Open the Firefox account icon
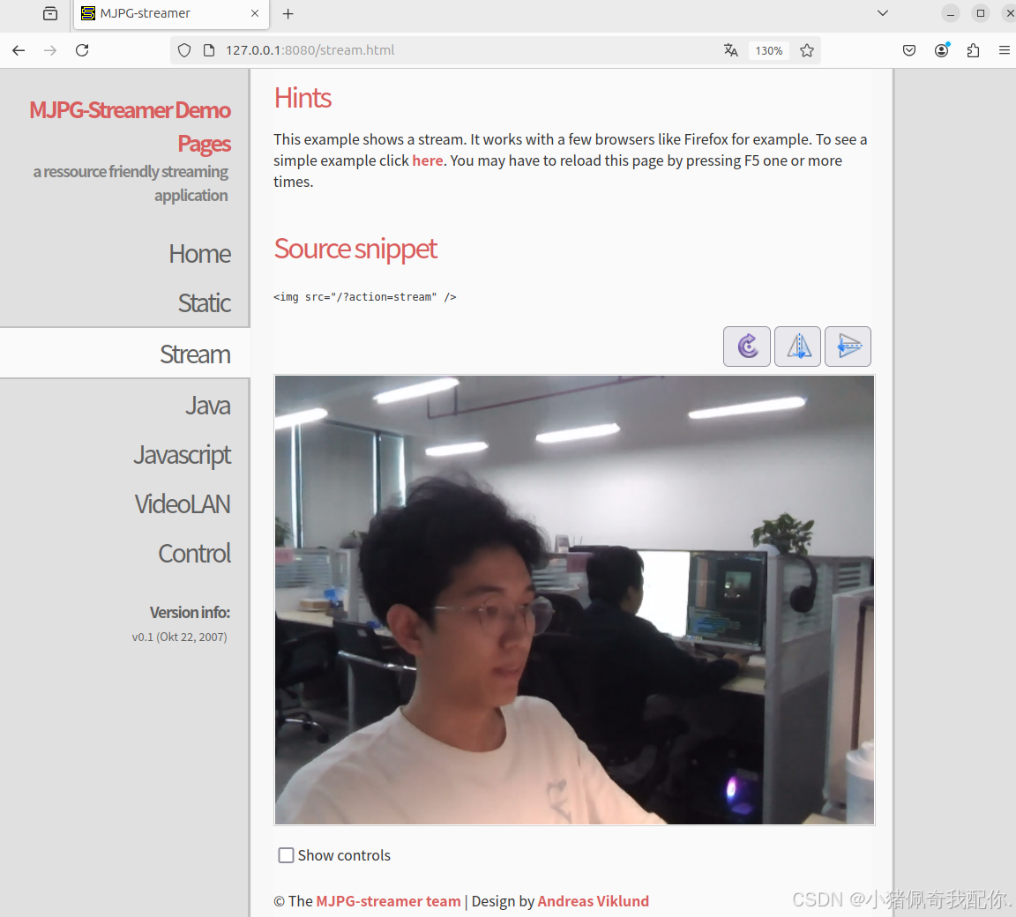The height and width of the screenshot is (917, 1016). (x=942, y=50)
